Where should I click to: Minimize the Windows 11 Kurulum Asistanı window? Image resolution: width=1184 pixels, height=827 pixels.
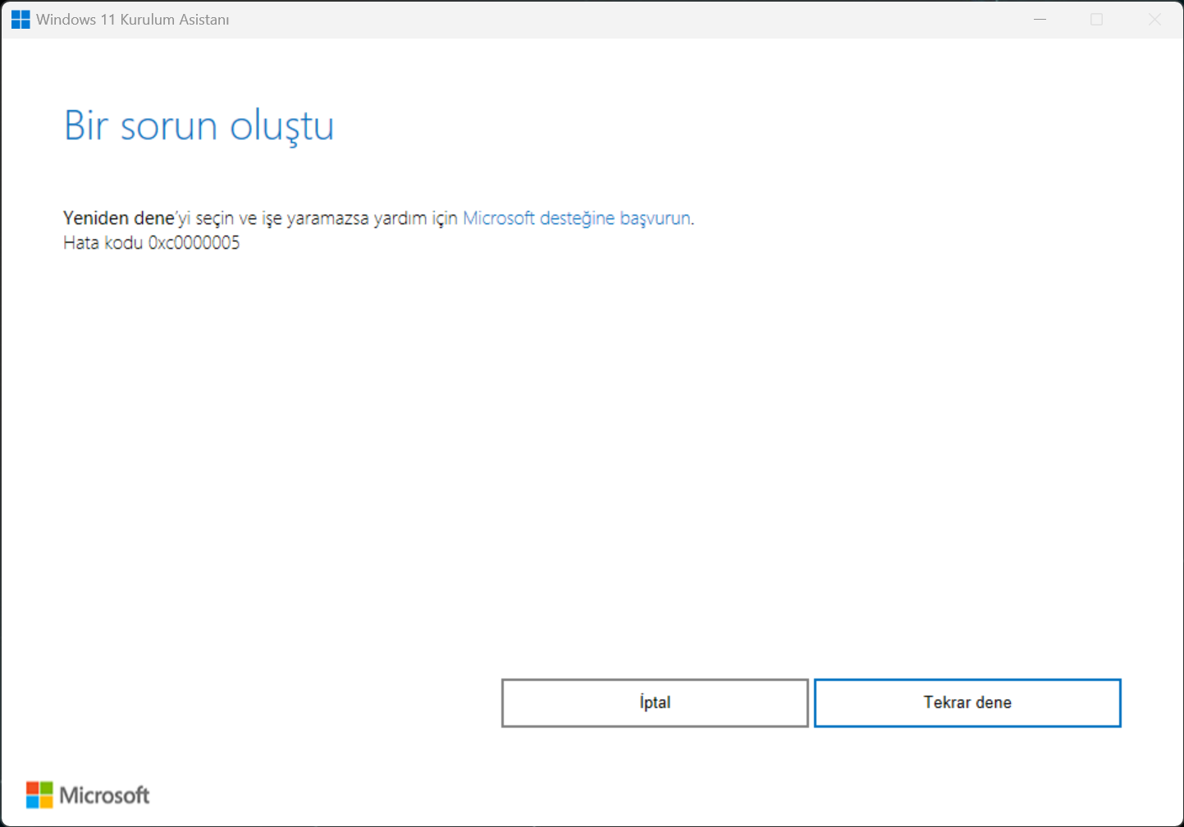[x=1040, y=20]
